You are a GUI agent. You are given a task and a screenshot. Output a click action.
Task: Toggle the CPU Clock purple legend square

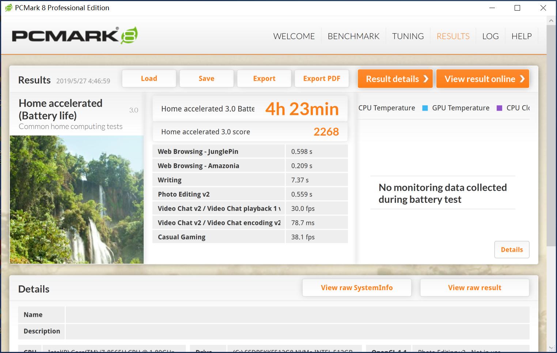click(x=499, y=108)
